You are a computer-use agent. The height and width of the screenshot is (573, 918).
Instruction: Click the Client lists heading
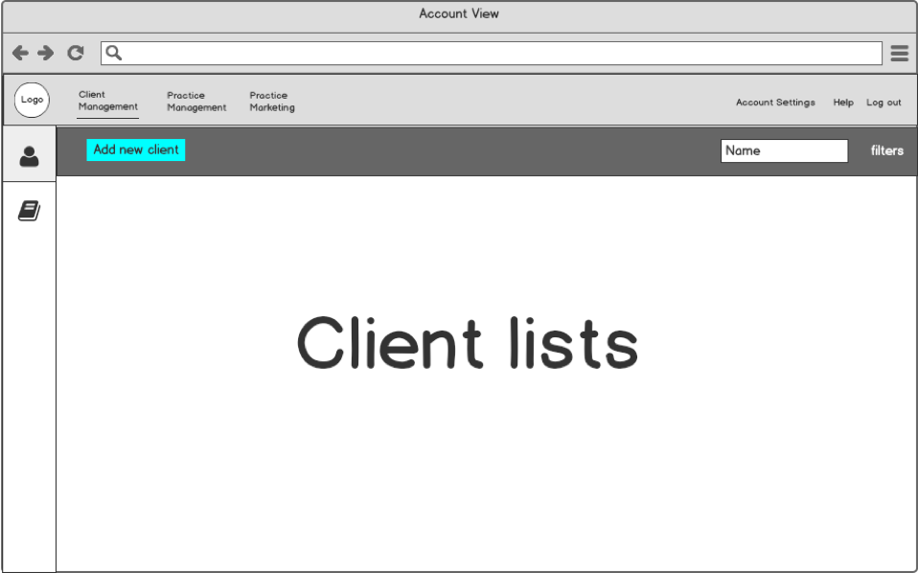point(468,343)
